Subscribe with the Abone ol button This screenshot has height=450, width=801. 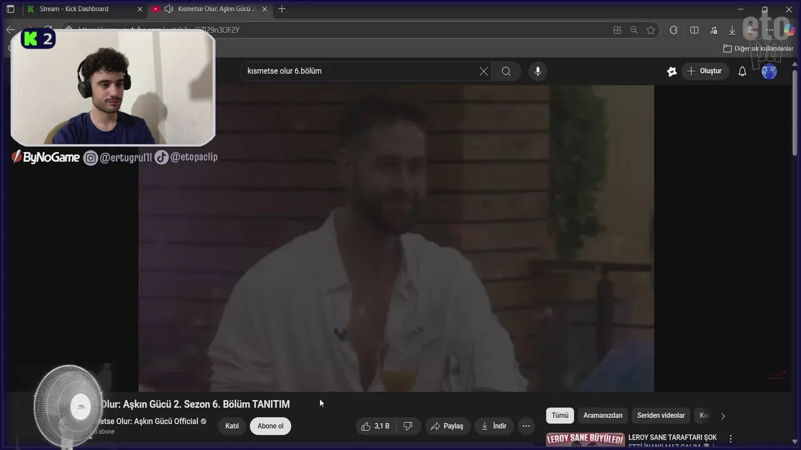coord(270,426)
